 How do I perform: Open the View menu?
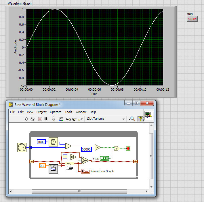30,112
